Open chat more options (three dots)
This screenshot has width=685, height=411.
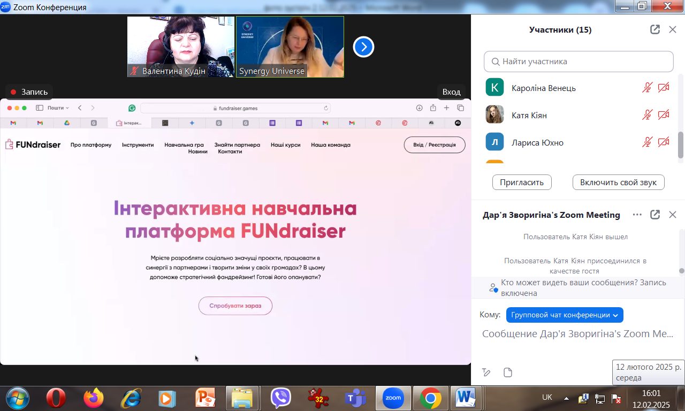click(637, 215)
